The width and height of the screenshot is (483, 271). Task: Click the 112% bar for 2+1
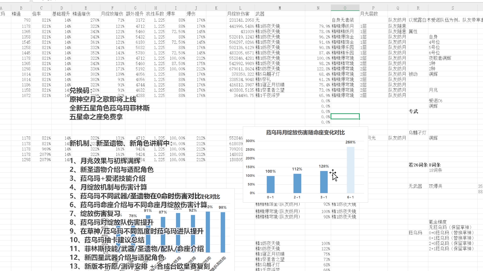(297, 183)
